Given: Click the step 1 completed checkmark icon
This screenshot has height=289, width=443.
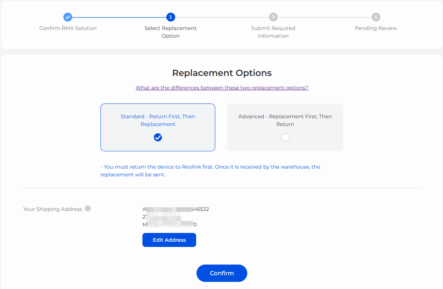Looking at the screenshot, I should [x=68, y=17].
